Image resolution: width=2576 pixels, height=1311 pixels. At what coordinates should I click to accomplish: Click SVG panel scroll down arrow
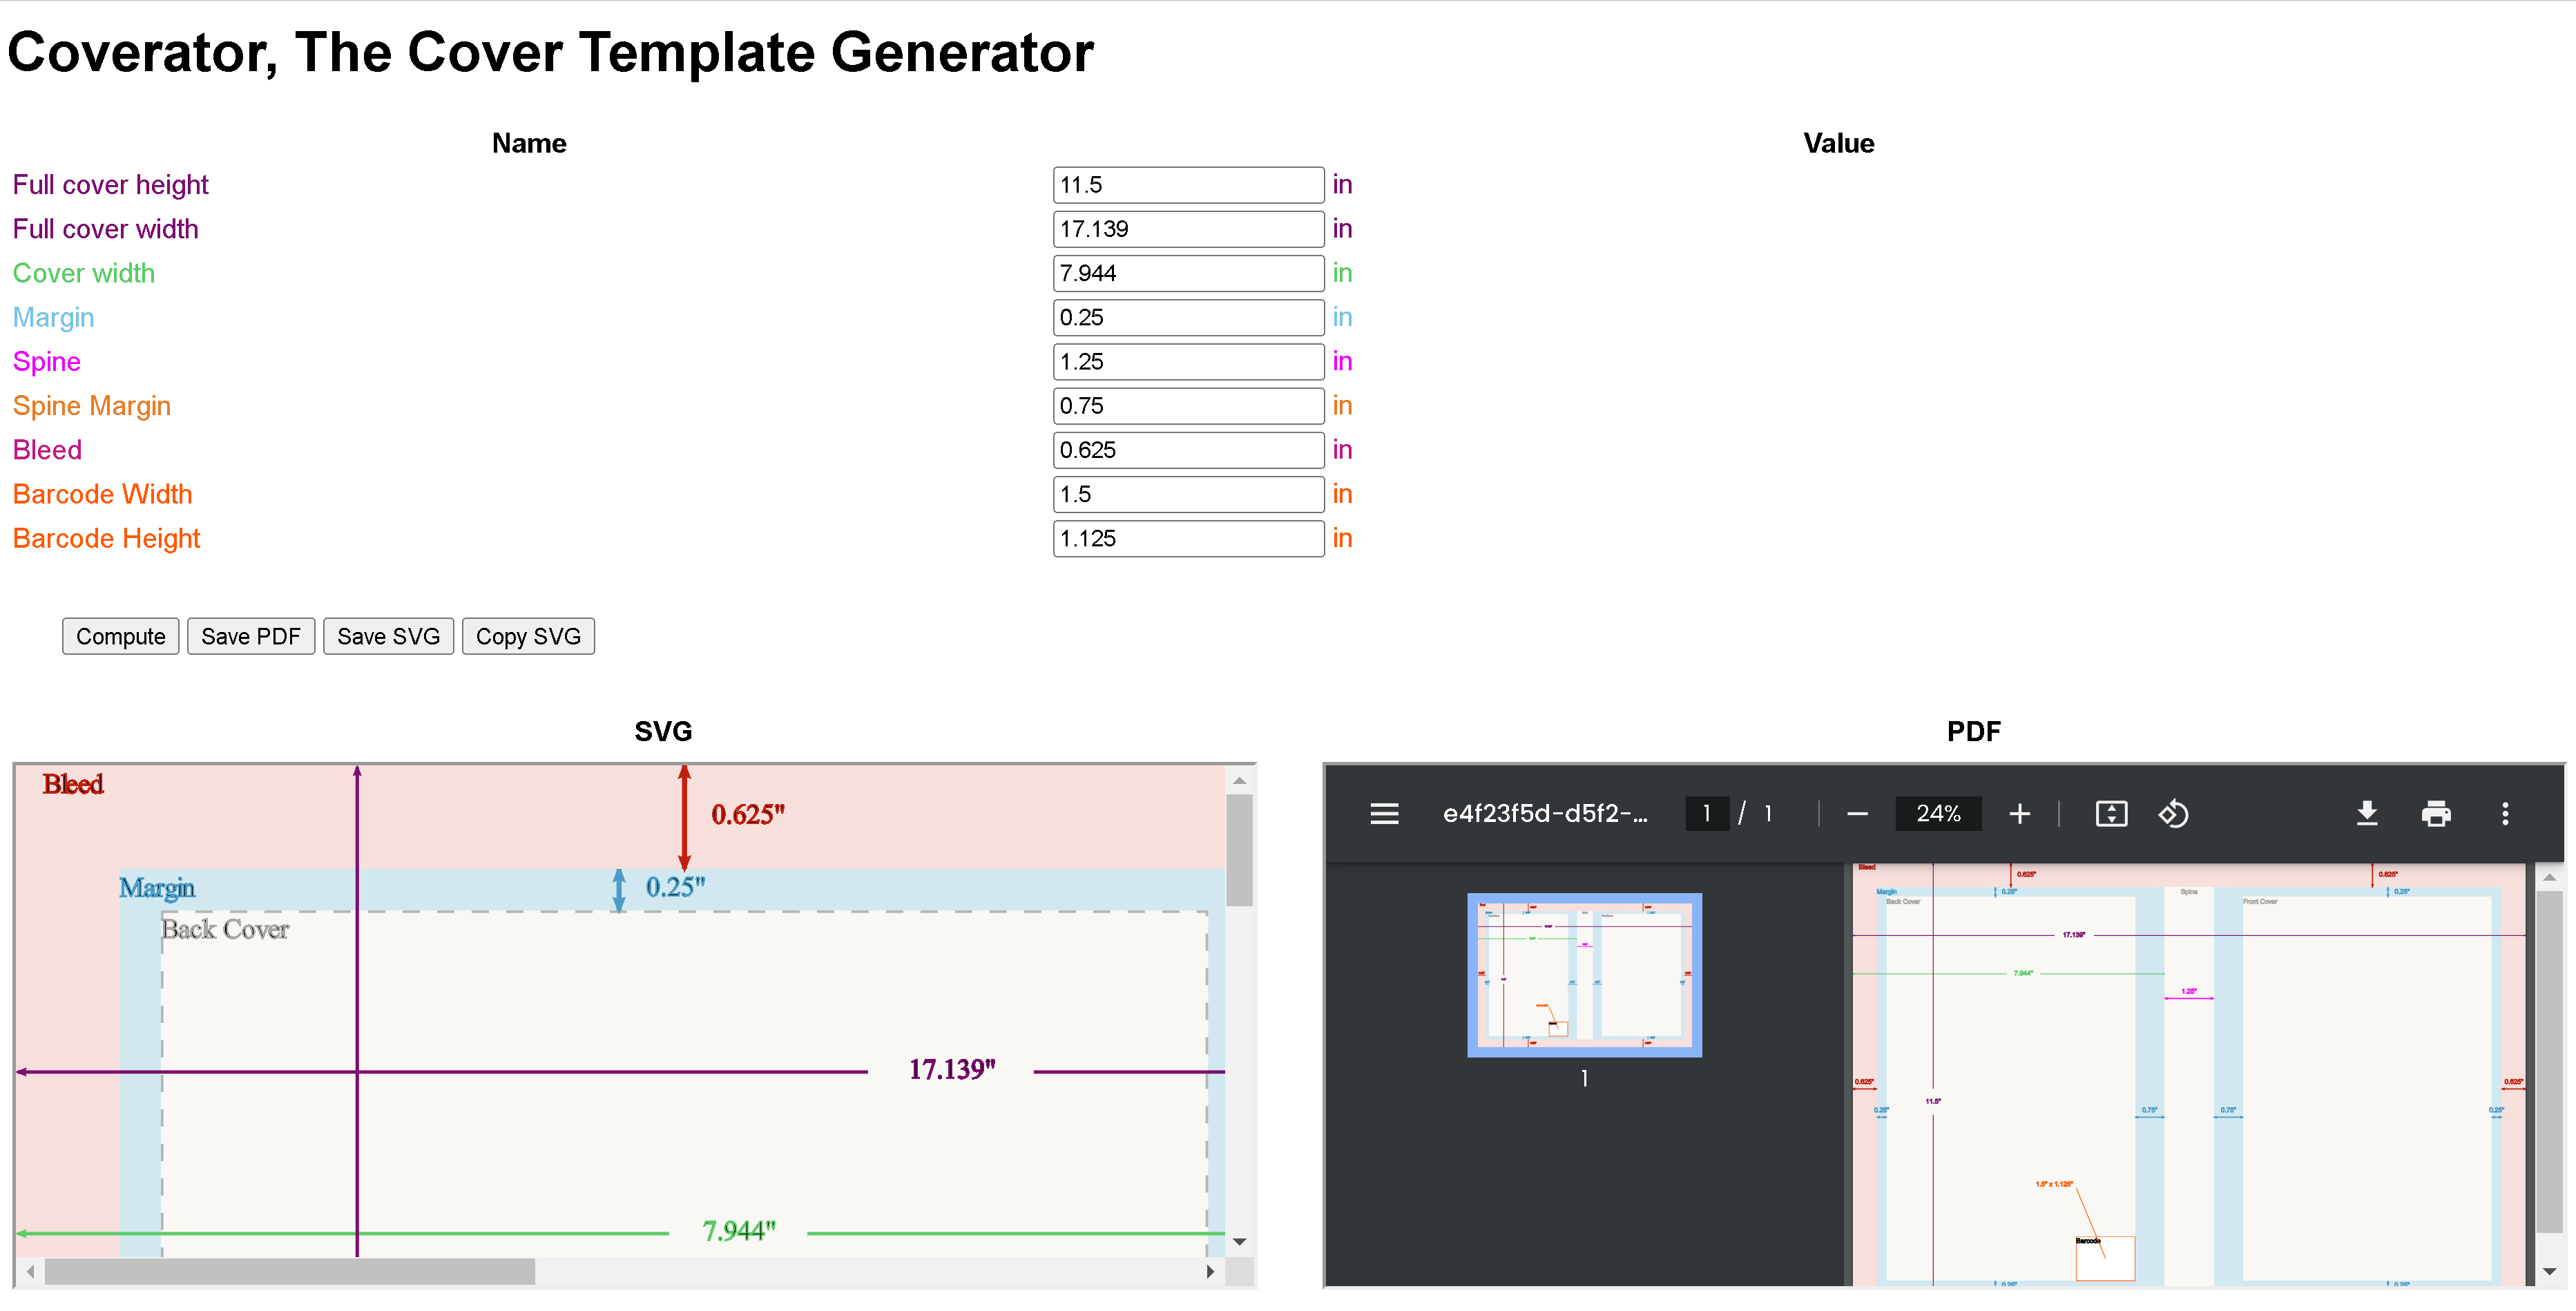[1240, 1242]
